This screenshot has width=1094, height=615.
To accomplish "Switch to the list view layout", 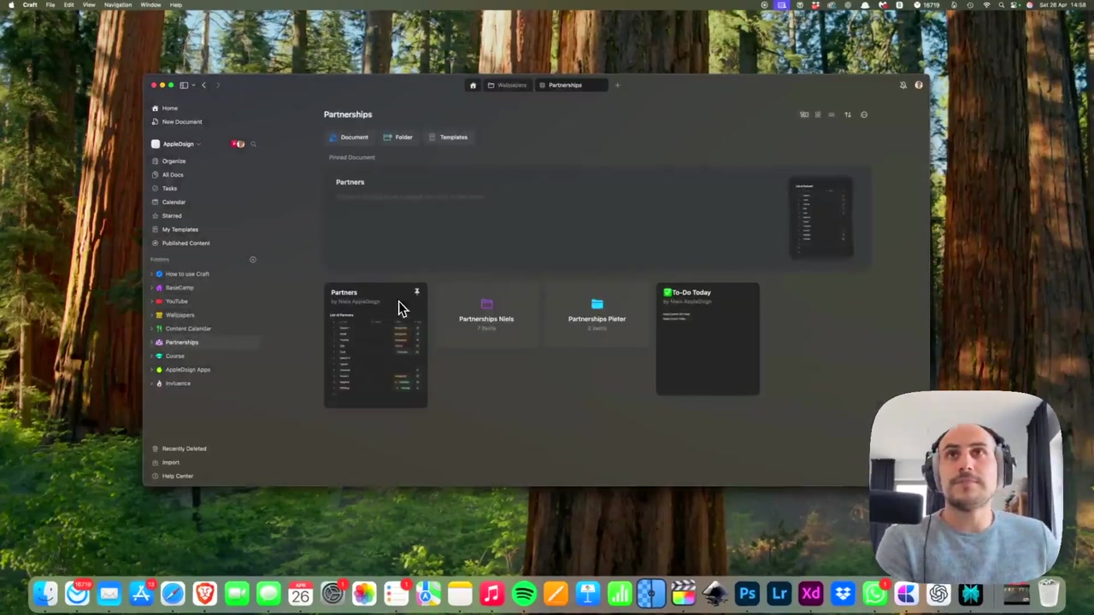I will [x=832, y=114].
